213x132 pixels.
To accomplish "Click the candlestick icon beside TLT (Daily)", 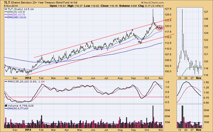I will [6, 9].
